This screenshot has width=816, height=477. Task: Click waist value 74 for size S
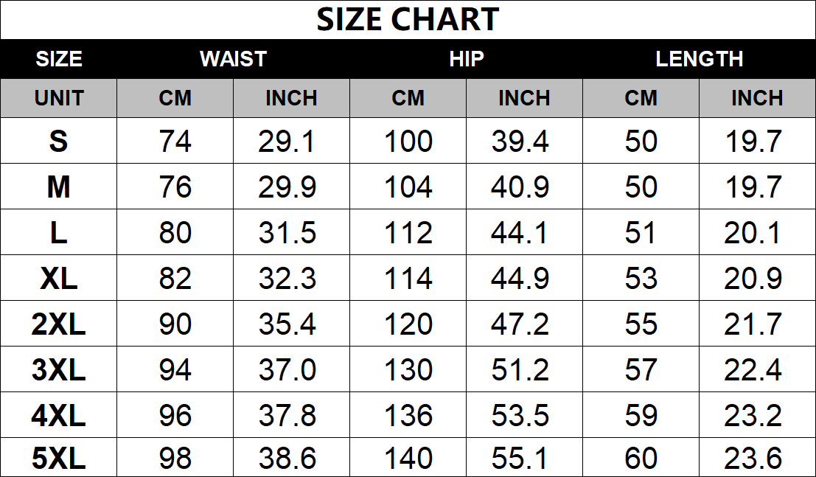[x=175, y=141]
